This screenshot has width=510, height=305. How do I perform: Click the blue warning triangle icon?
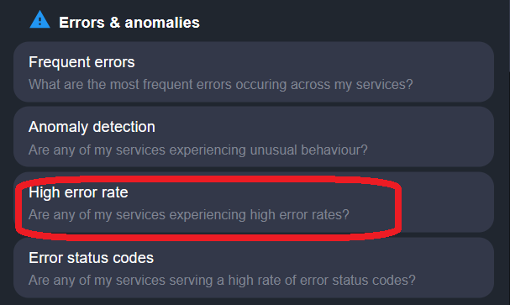click(39, 20)
